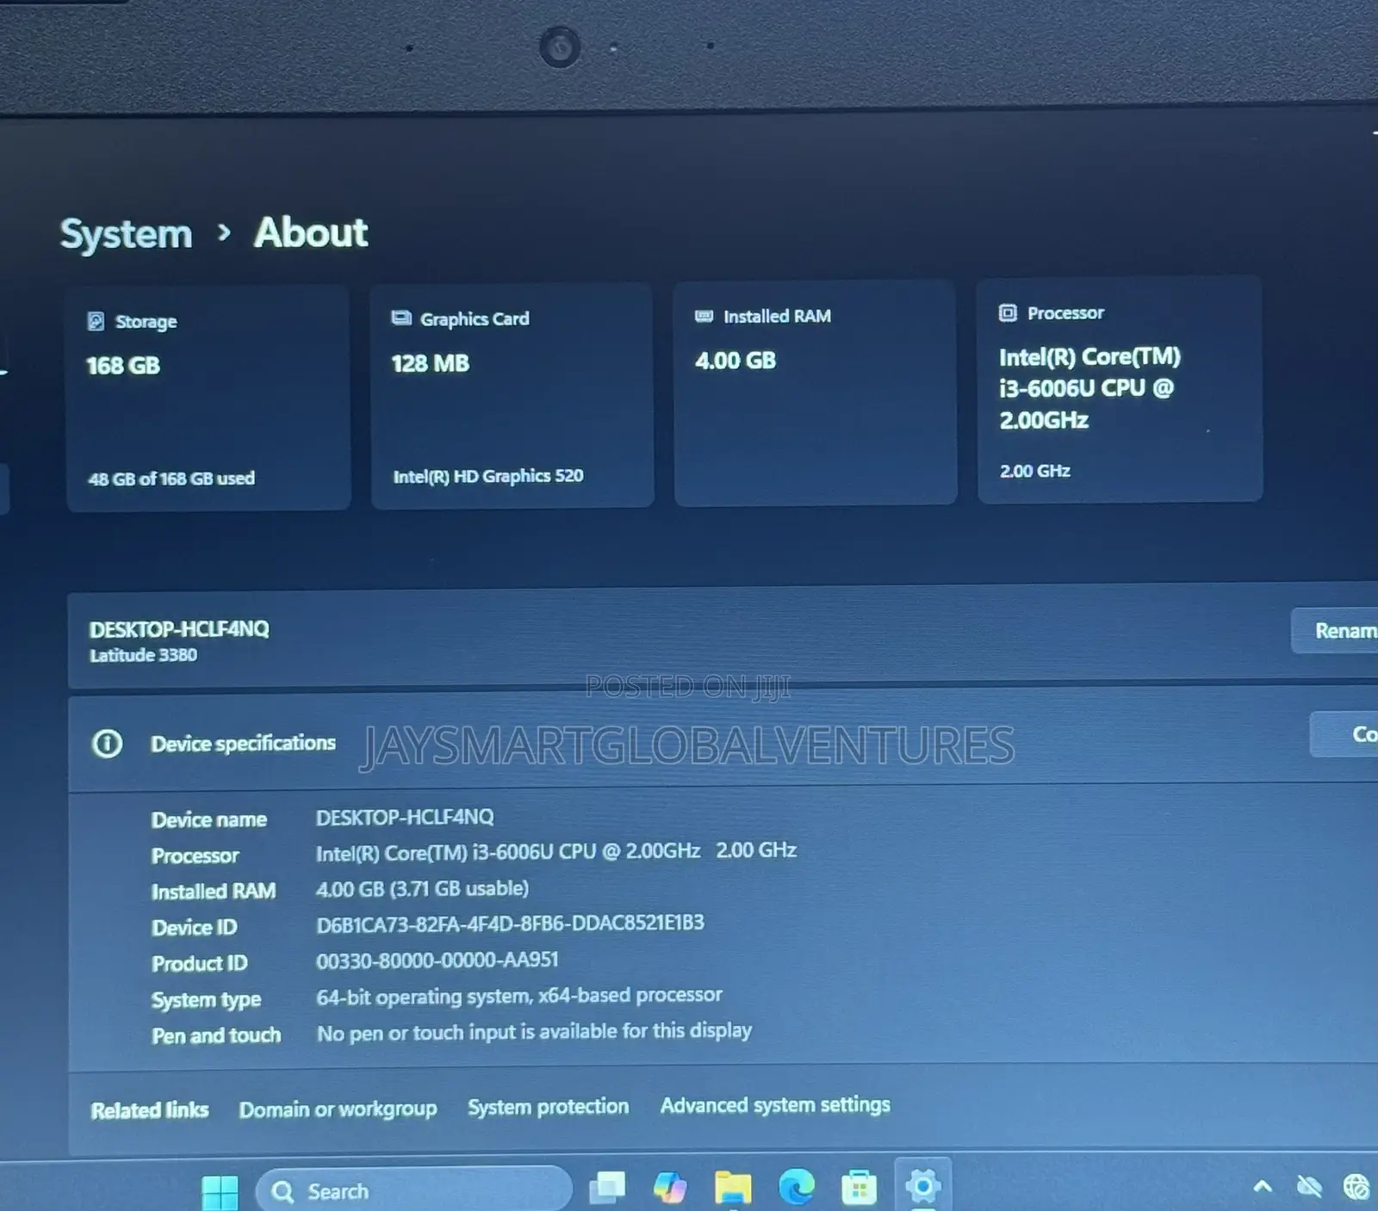Open Microsoft Store from the taskbar
Viewport: 1378px width, 1211px height.
859,1189
